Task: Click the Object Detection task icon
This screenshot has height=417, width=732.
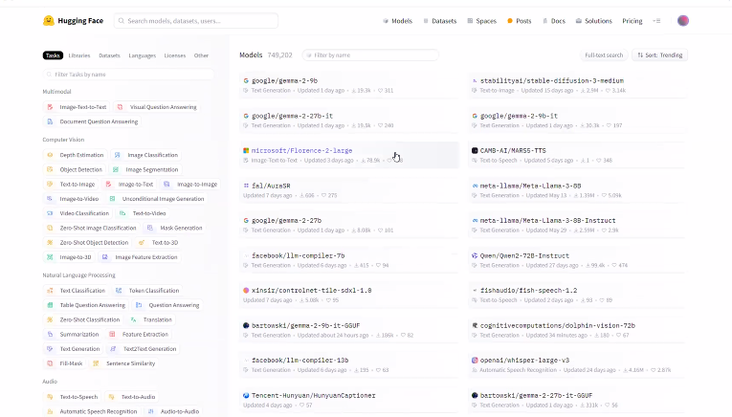Action: tap(50, 169)
